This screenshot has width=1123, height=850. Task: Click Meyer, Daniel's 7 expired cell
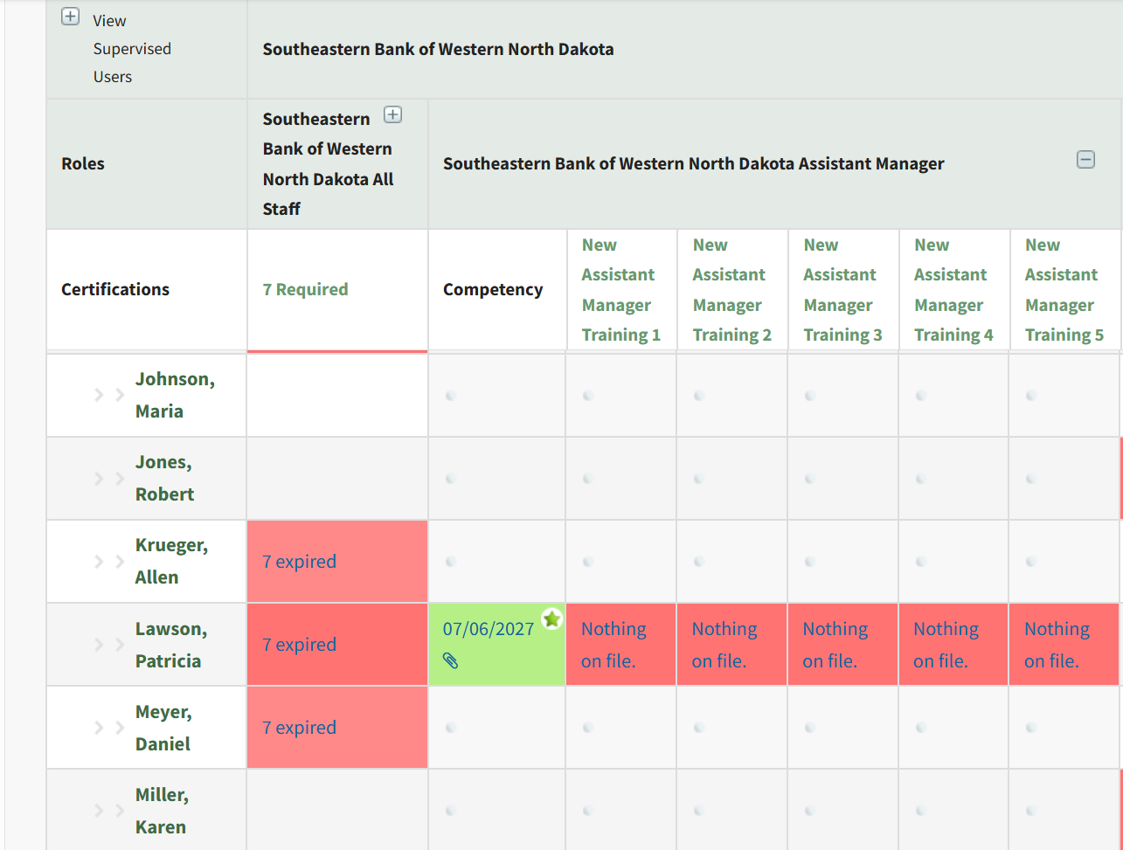(x=337, y=728)
